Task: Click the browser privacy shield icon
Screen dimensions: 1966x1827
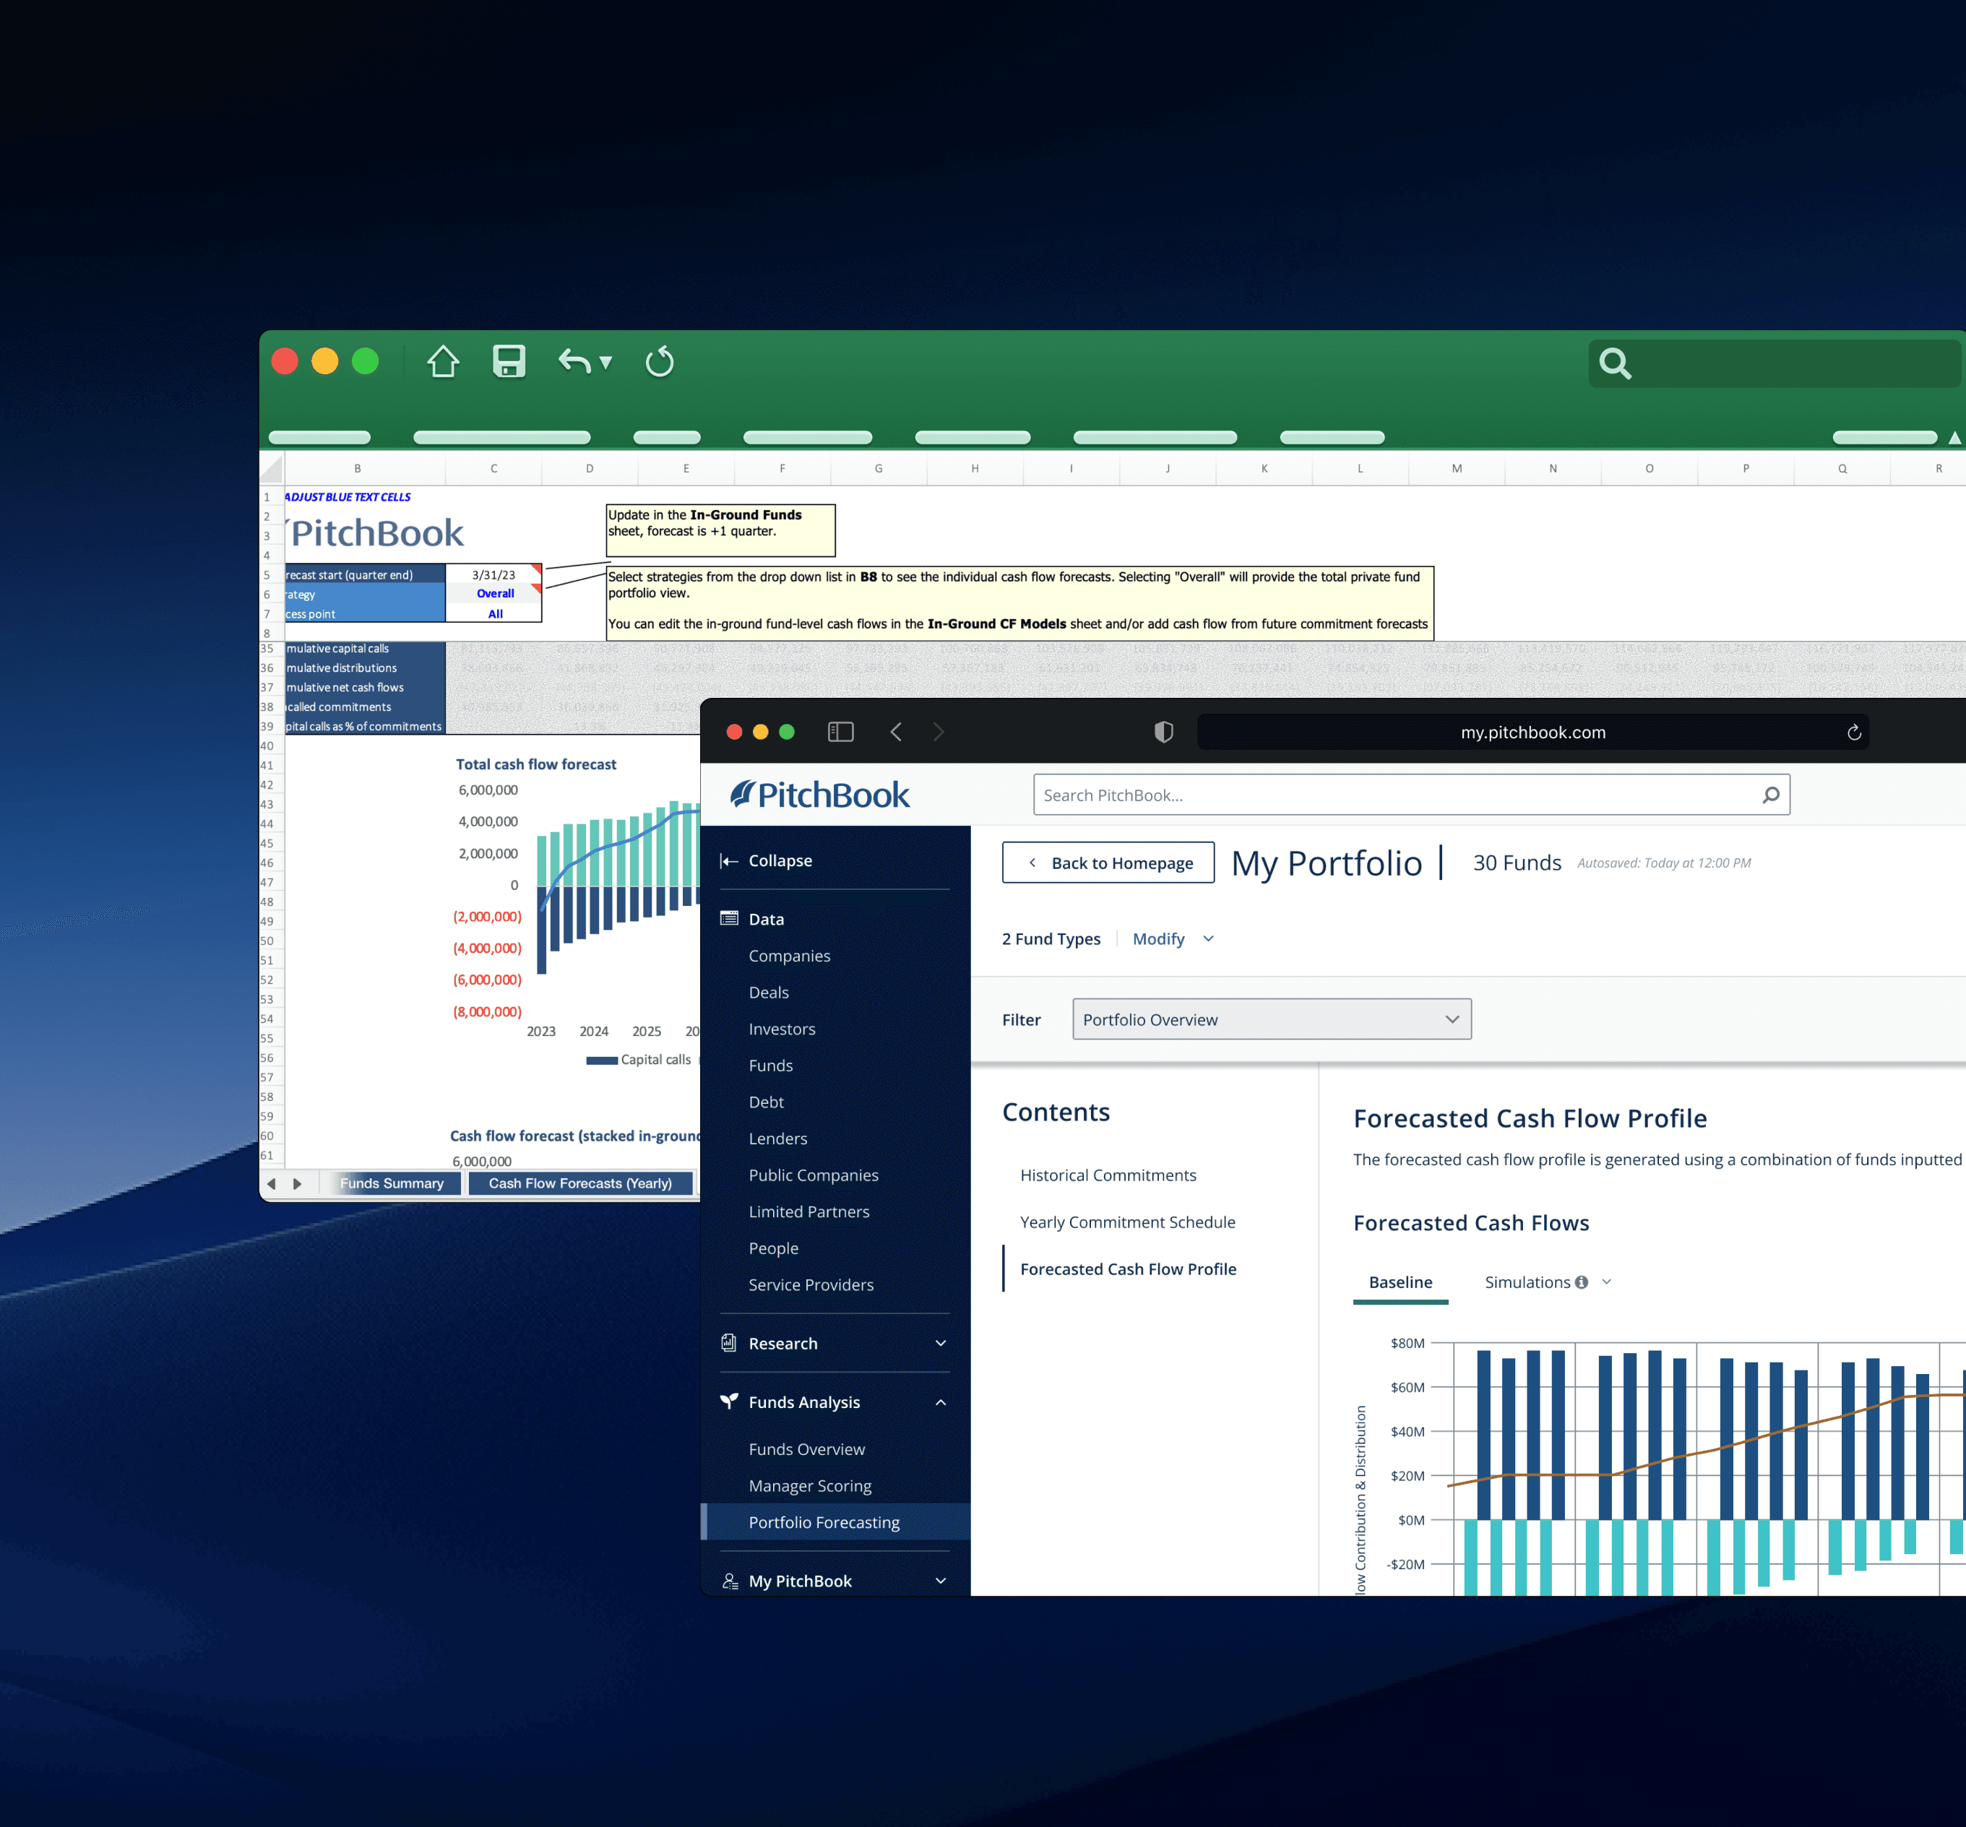Action: pyautogui.click(x=1164, y=732)
